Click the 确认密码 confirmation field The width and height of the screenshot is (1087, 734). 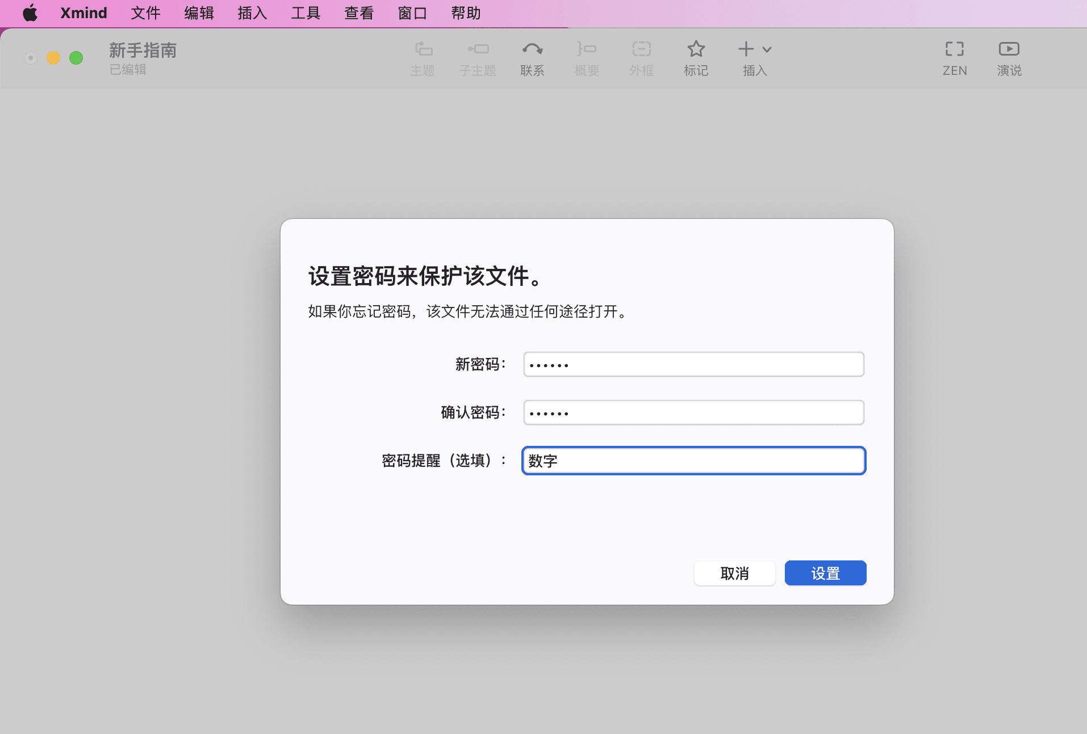tap(692, 412)
